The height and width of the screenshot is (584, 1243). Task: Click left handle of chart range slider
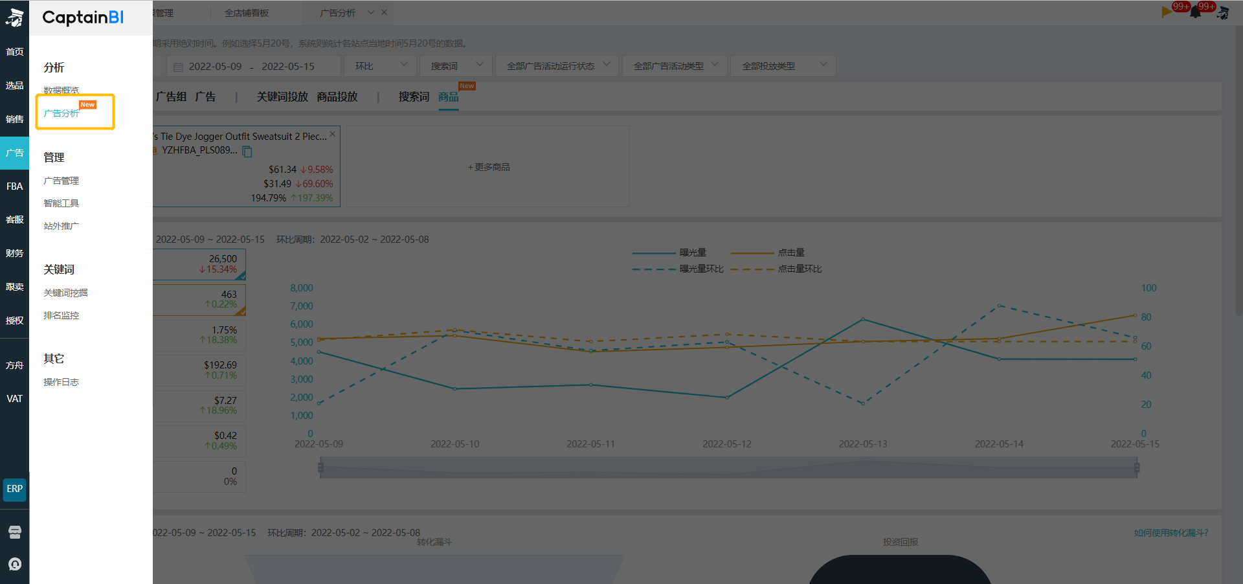pos(320,467)
